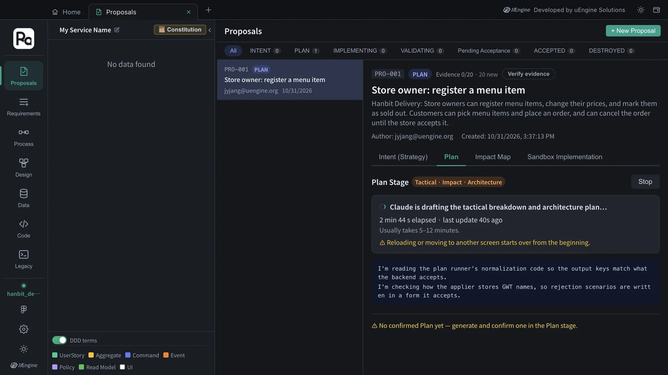
Task: Open the Design sidebar section
Action: [x=24, y=168]
